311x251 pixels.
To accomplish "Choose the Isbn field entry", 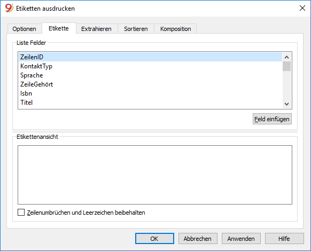I will pos(151,93).
